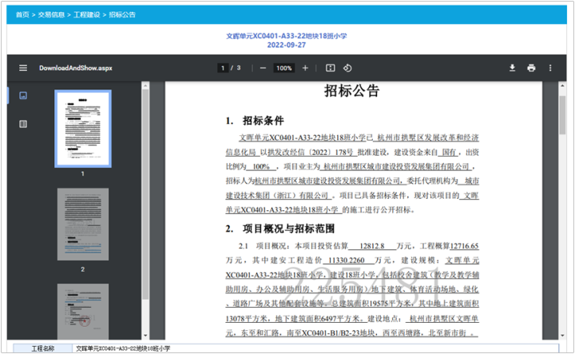Click the total page count 3

click(x=239, y=68)
